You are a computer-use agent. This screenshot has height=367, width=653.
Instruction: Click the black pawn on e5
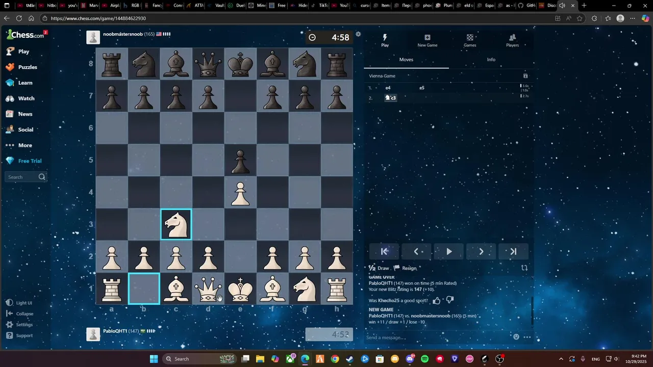coord(240,160)
